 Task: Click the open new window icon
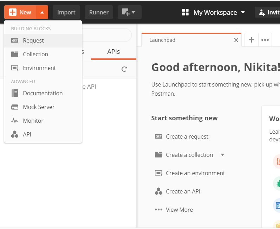pos(126,12)
